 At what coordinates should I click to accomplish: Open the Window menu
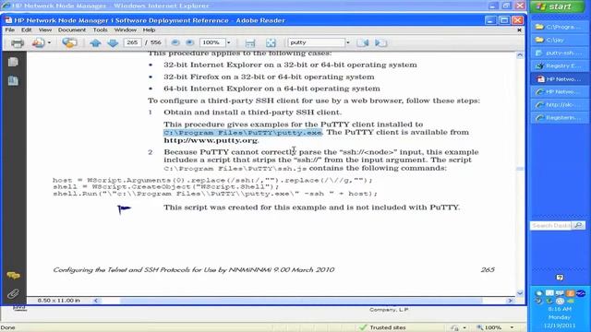(x=126, y=30)
